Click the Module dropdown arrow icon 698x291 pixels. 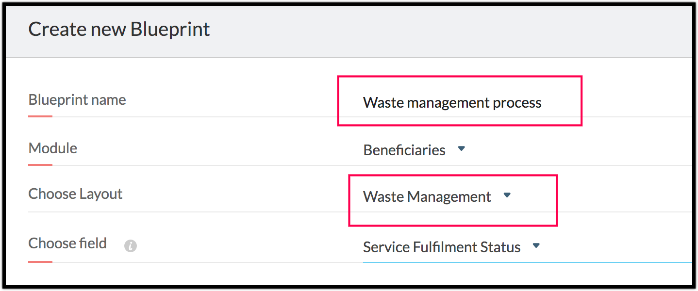click(462, 149)
